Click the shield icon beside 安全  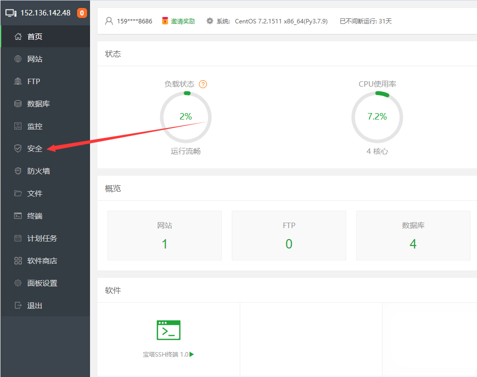point(18,148)
